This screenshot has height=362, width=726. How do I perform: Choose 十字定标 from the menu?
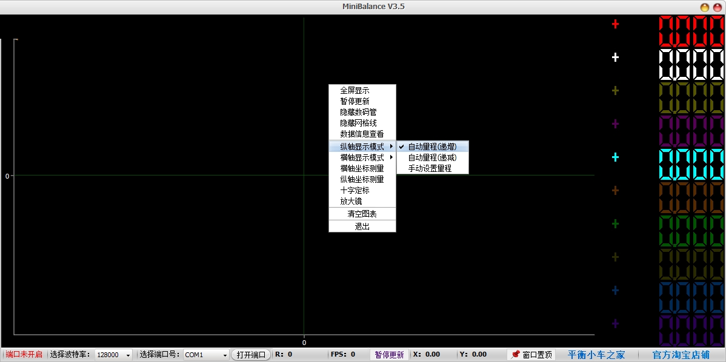pos(362,191)
